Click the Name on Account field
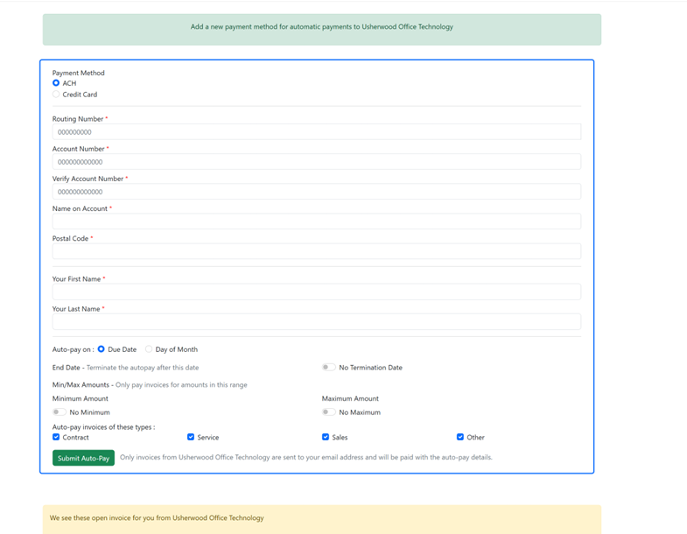This screenshot has height=534, width=687. tap(316, 221)
